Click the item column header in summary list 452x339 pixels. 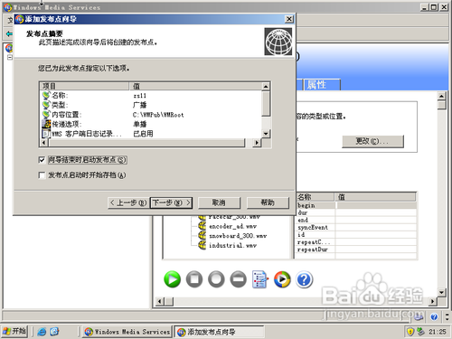click(x=84, y=86)
